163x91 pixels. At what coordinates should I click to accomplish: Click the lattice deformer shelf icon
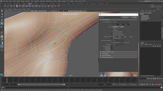point(30,6)
